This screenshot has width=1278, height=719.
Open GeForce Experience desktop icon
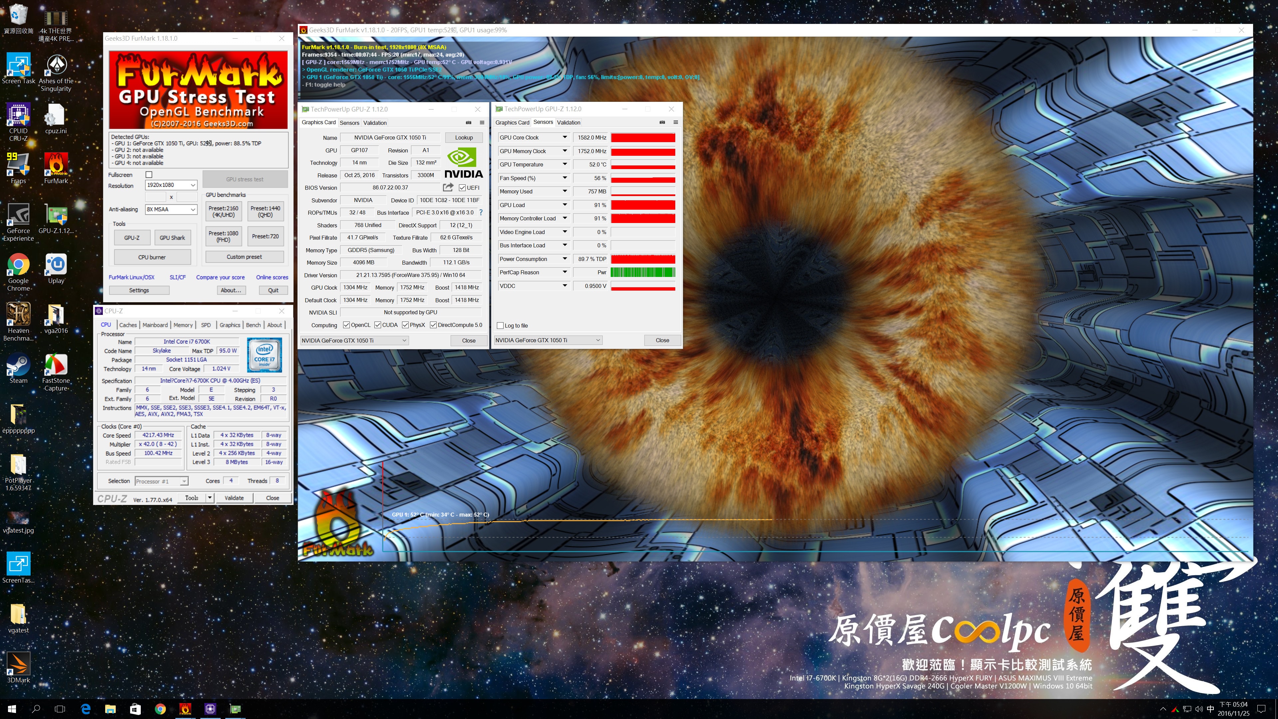[x=18, y=222]
